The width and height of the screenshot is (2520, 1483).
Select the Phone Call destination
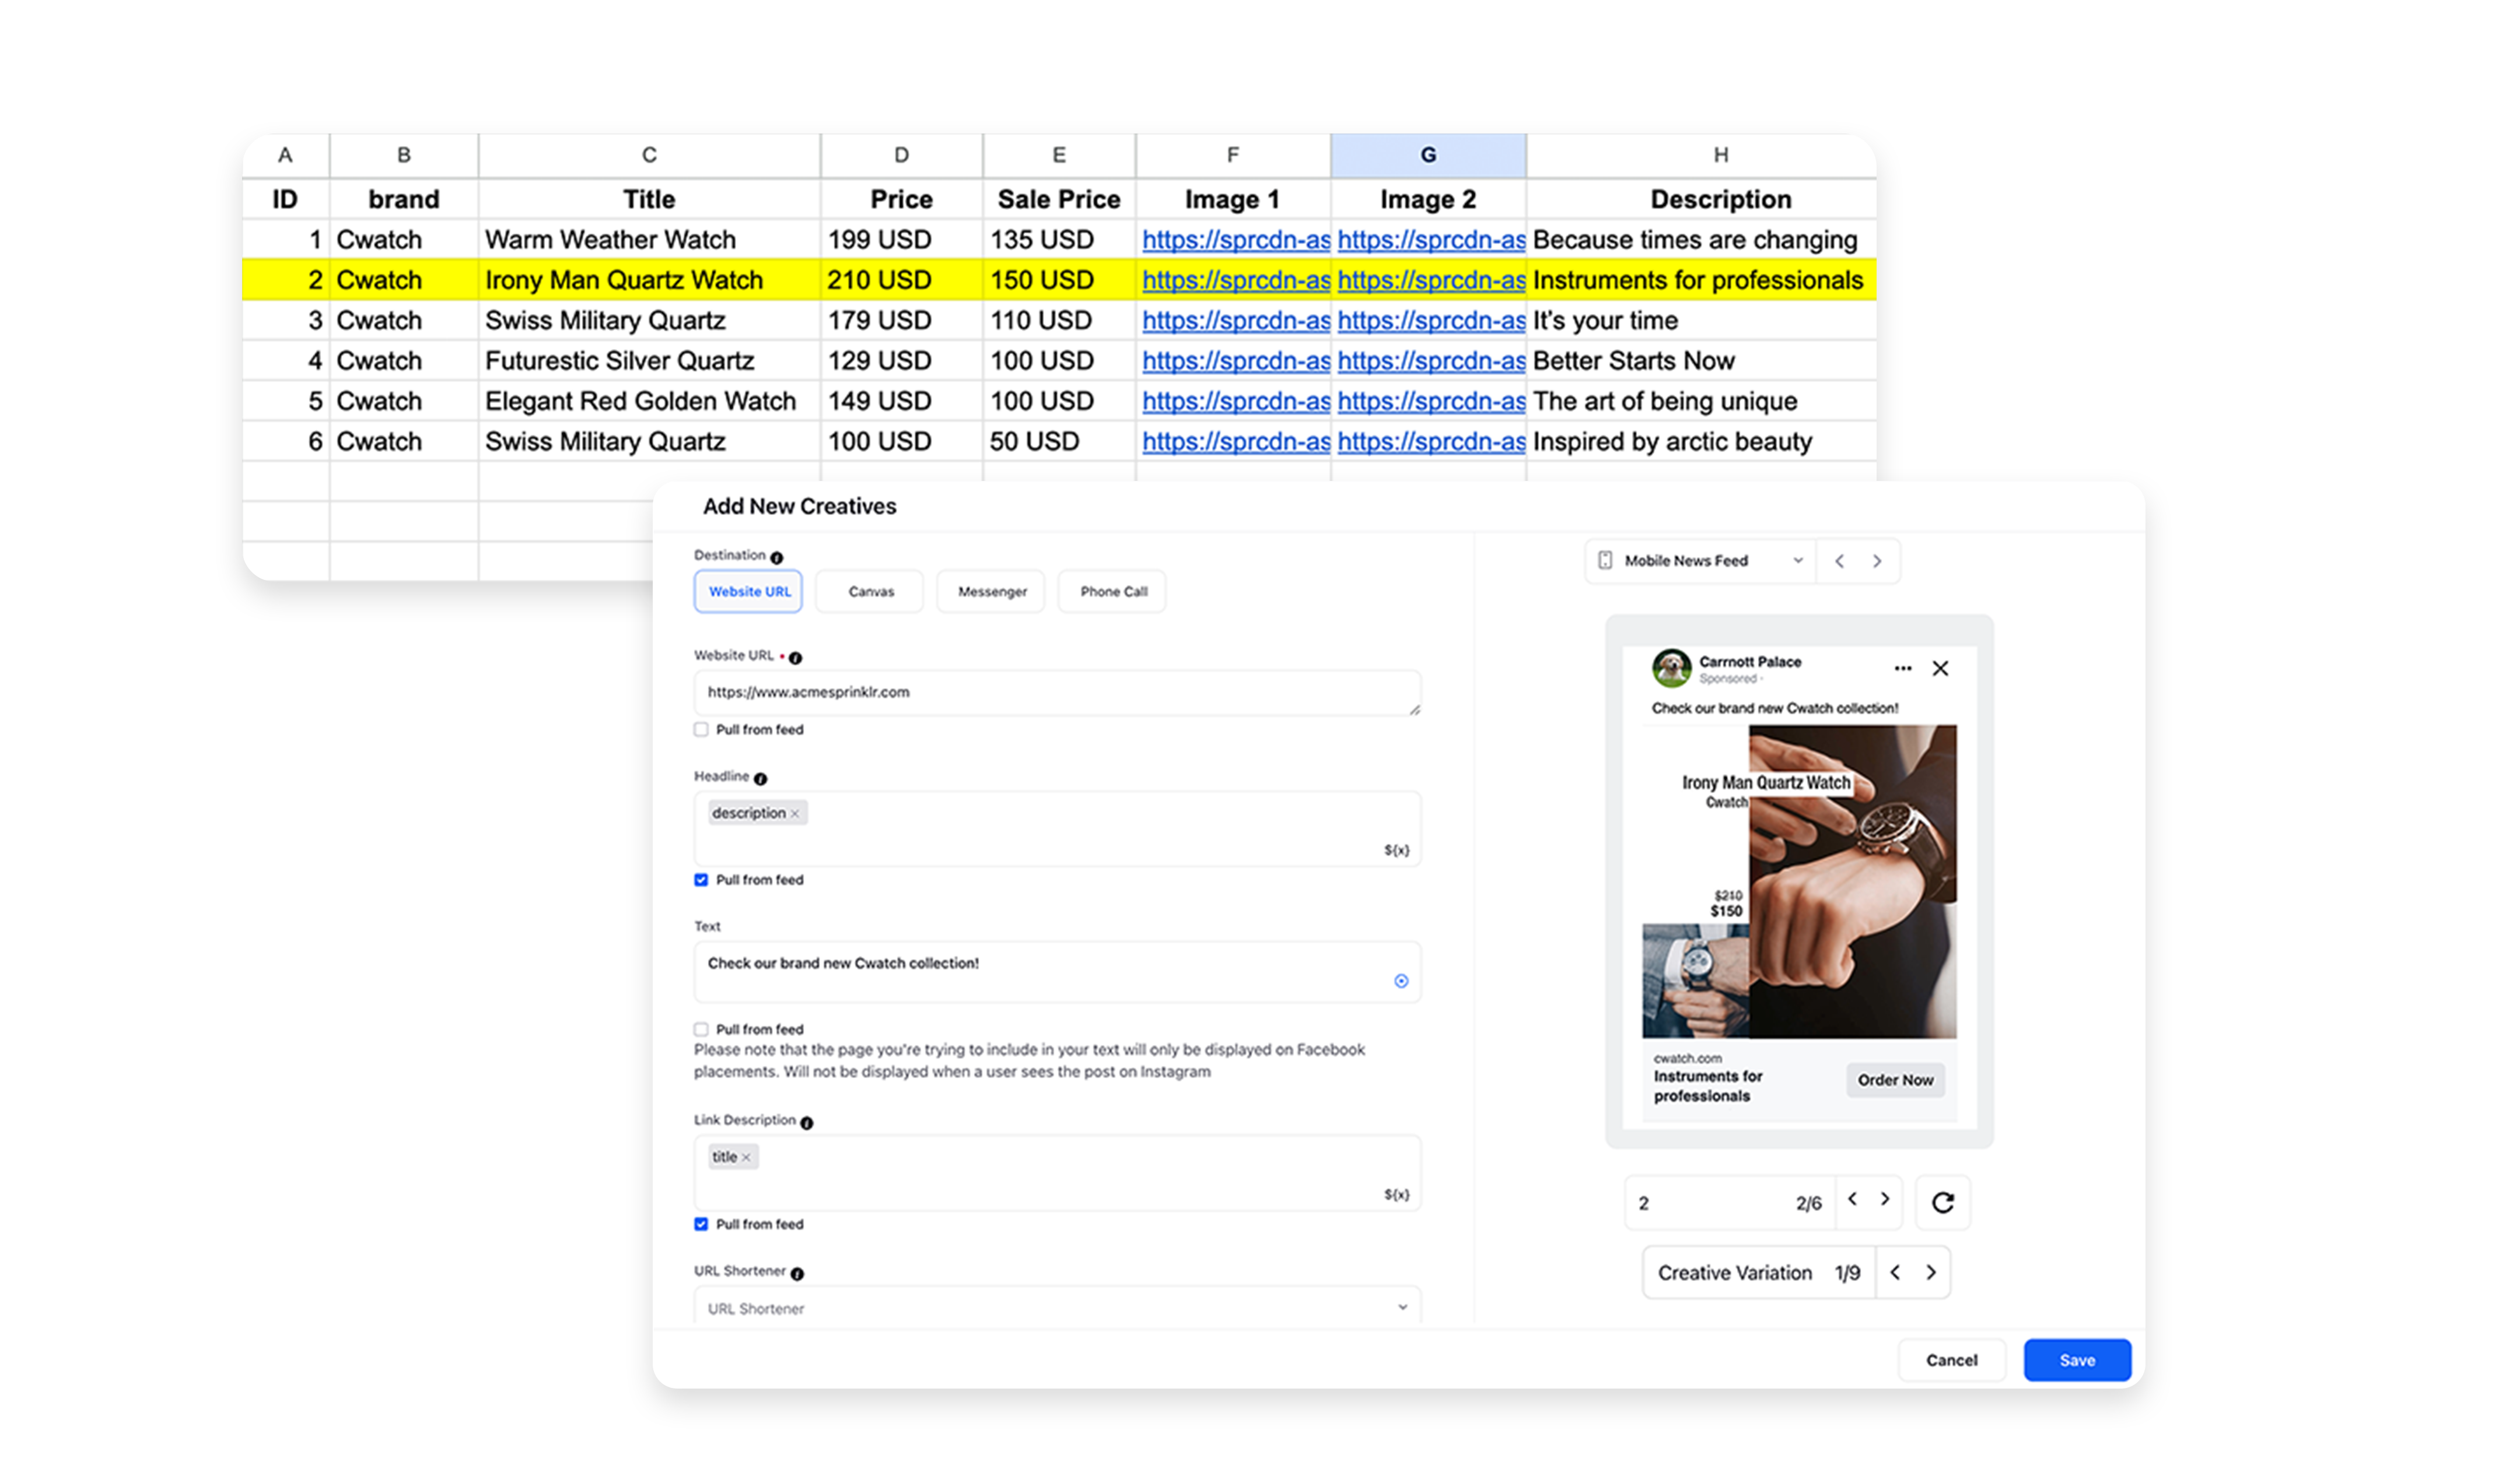coord(1111,591)
